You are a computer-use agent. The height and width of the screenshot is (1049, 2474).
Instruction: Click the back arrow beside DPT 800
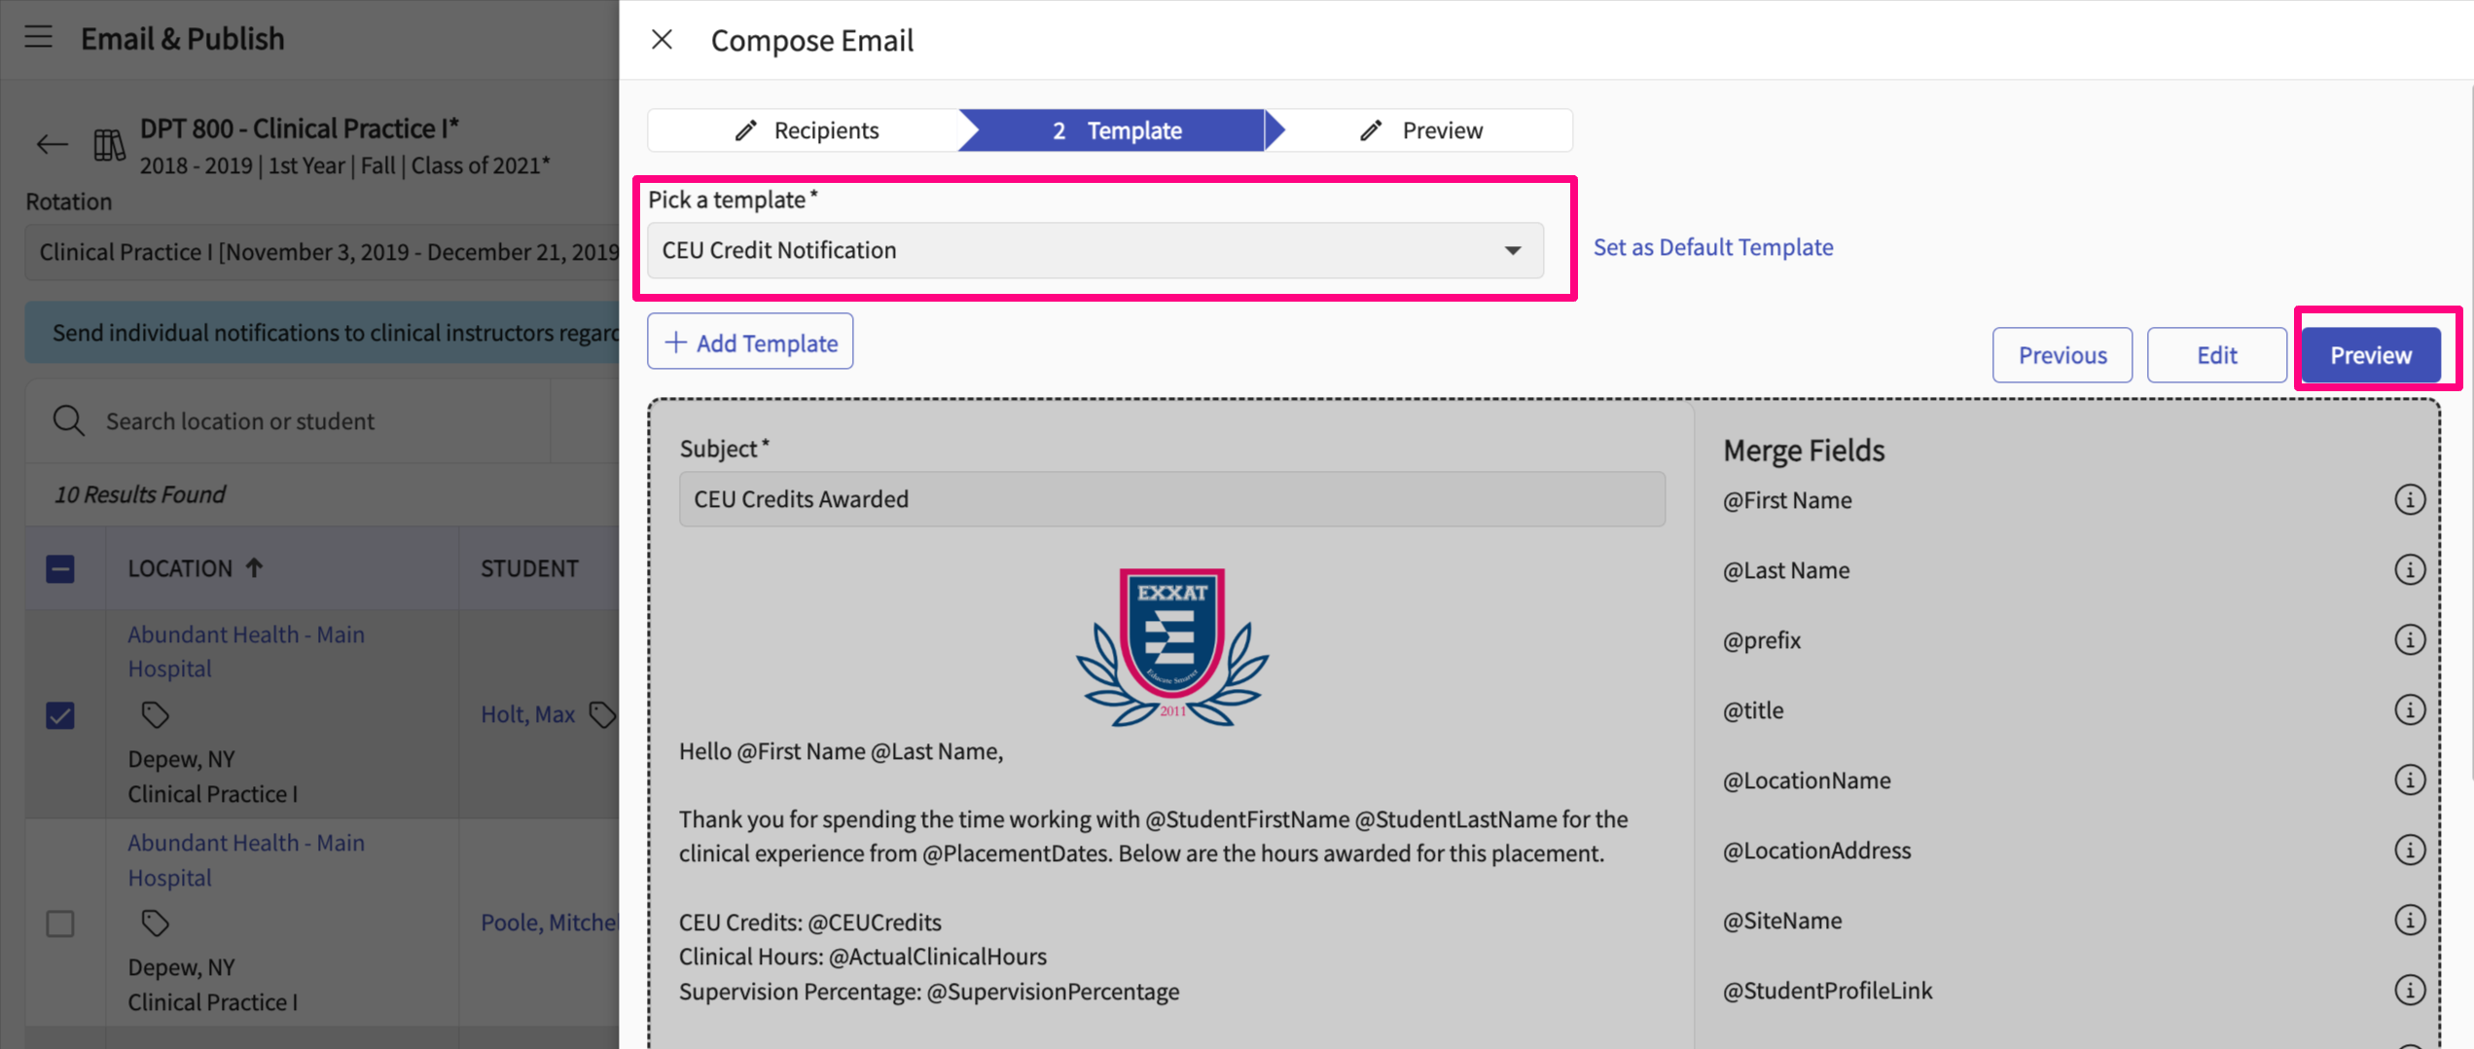point(52,145)
